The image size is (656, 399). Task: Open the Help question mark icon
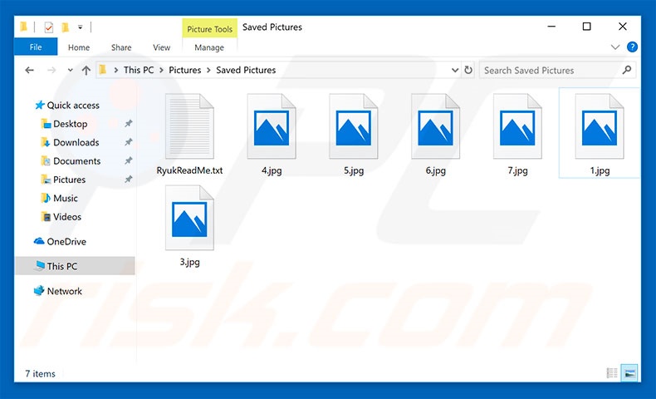click(x=632, y=47)
